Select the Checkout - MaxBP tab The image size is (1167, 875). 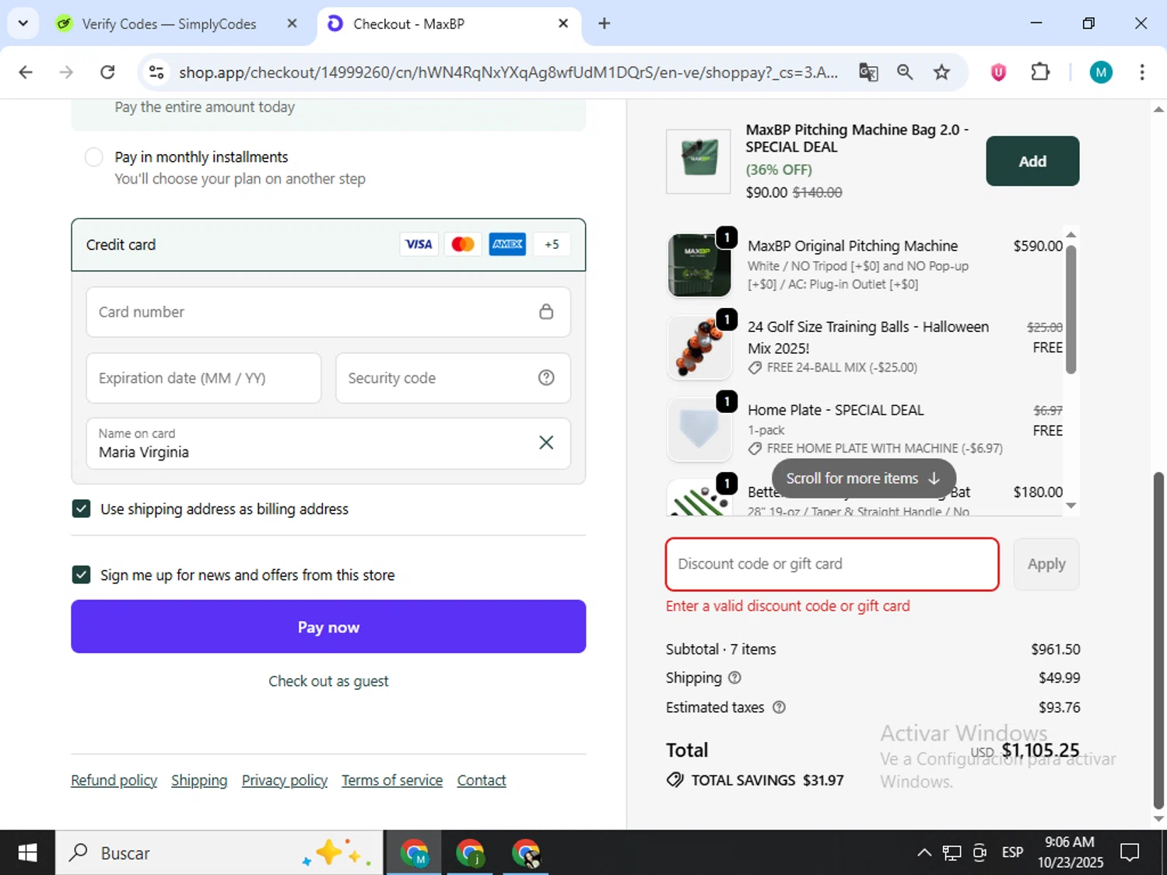point(448,23)
